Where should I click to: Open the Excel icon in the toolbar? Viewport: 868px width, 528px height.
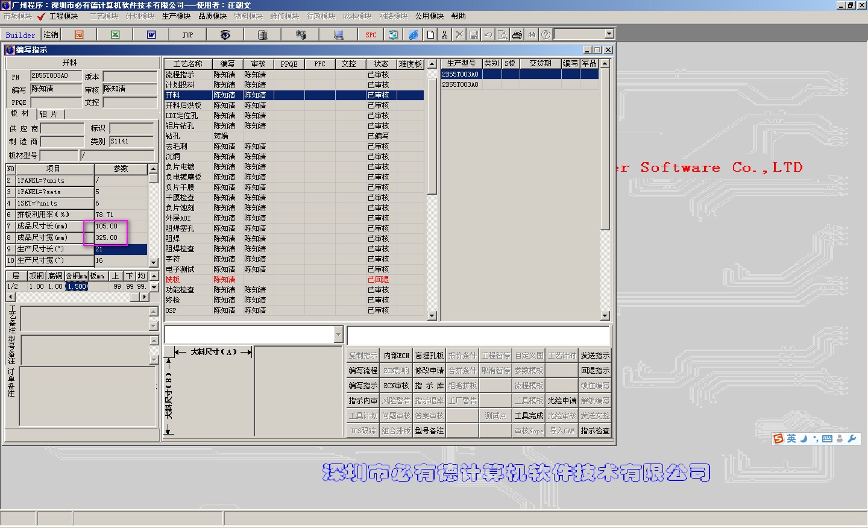115,35
